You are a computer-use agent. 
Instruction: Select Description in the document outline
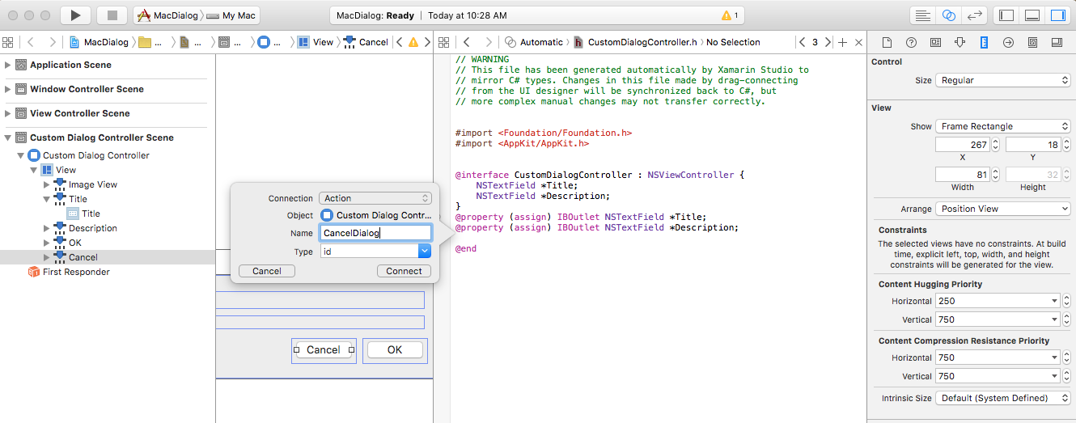92,228
